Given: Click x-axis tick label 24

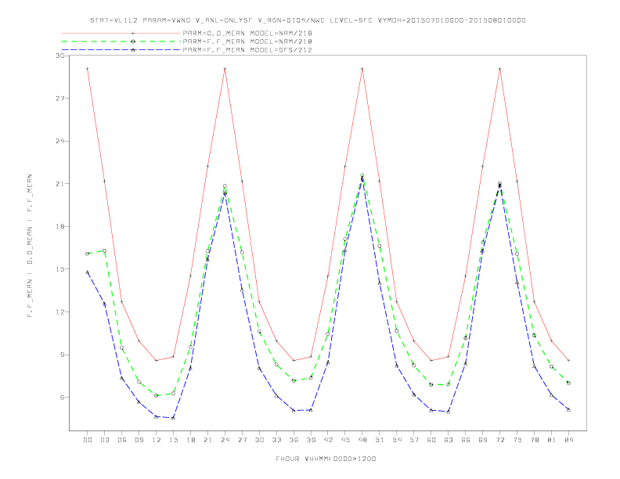Looking at the screenshot, I should pyautogui.click(x=225, y=440).
